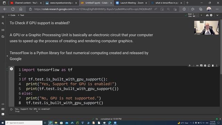Add comment to cell icon
The image size is (222, 125).
pyautogui.click(x=201, y=66)
